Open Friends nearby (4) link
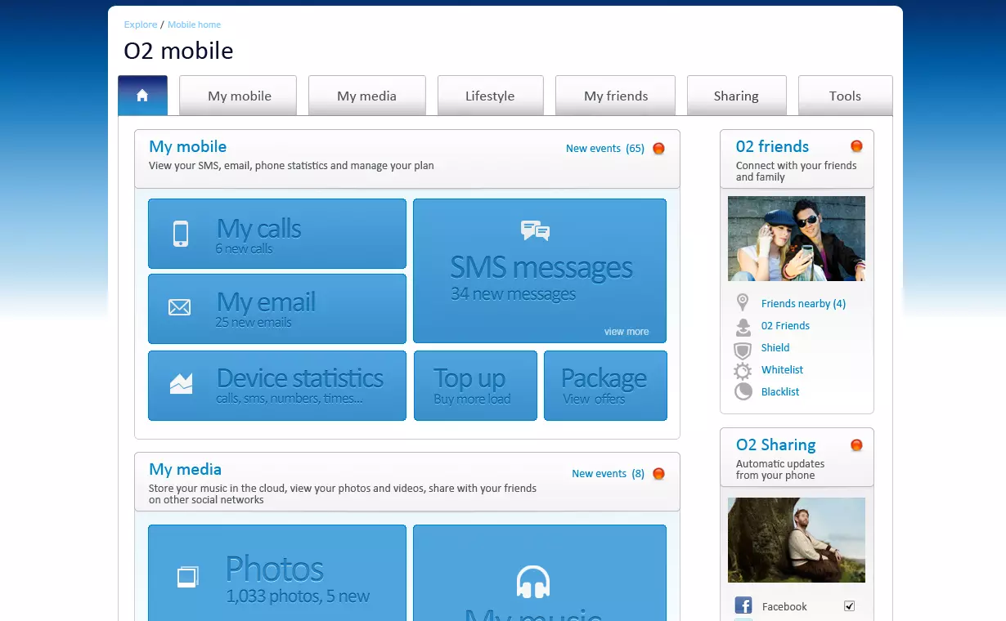This screenshot has height=621, width=1006. pos(803,304)
